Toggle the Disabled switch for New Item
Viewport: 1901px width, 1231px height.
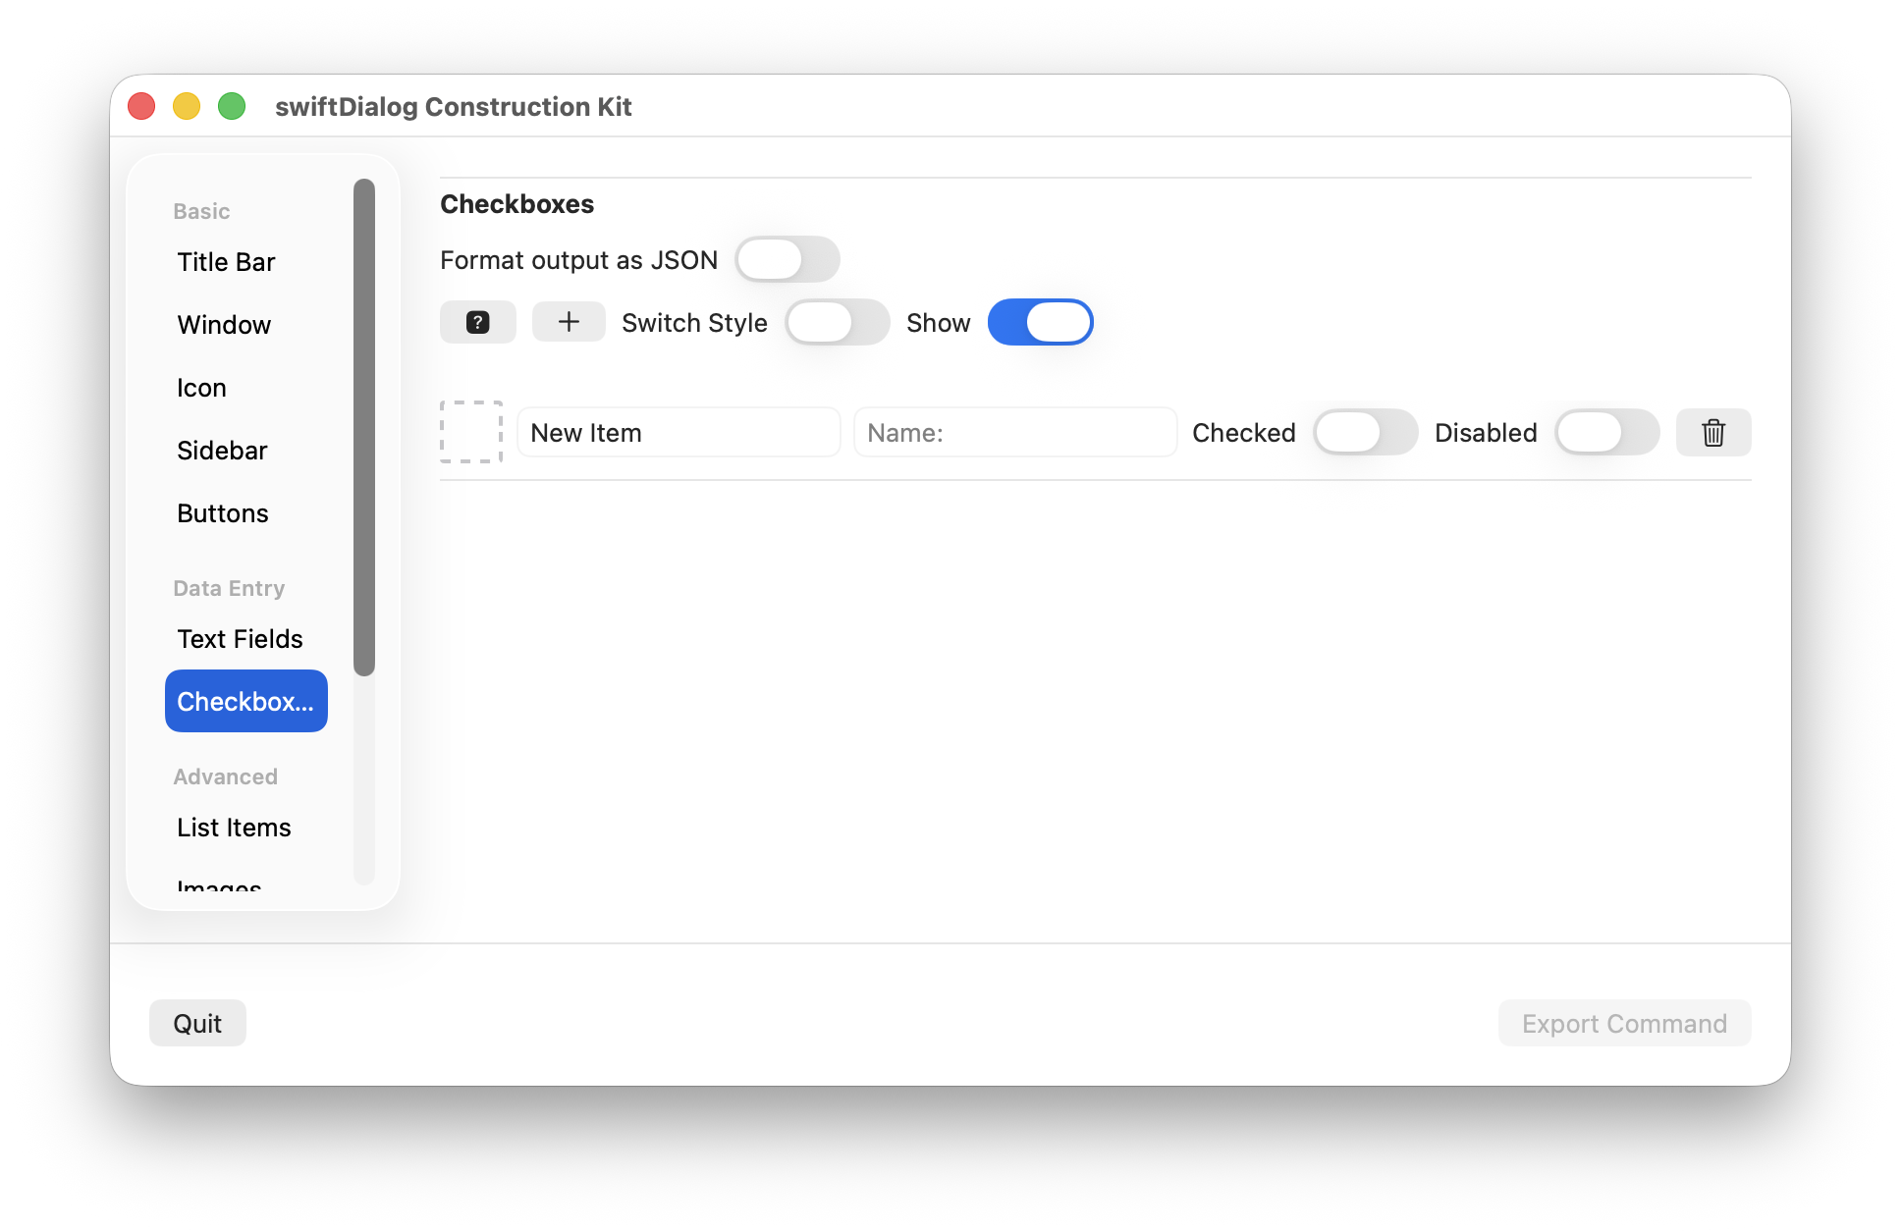click(x=1606, y=433)
